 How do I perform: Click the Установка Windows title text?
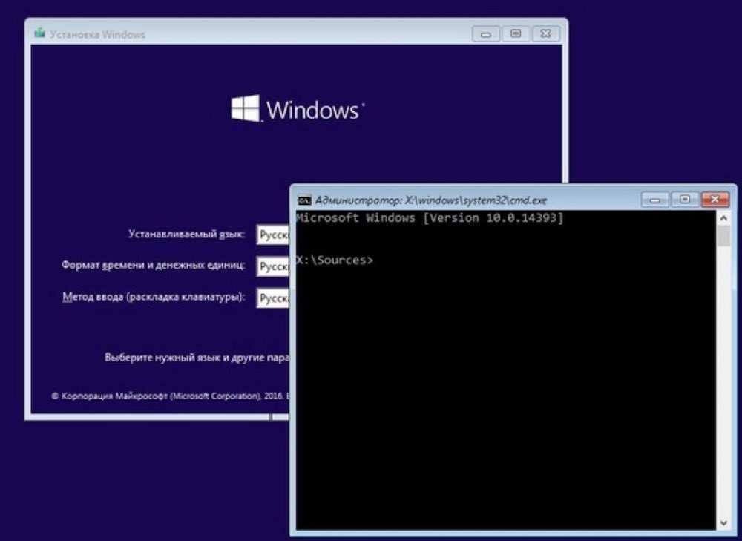pyautogui.click(x=97, y=34)
